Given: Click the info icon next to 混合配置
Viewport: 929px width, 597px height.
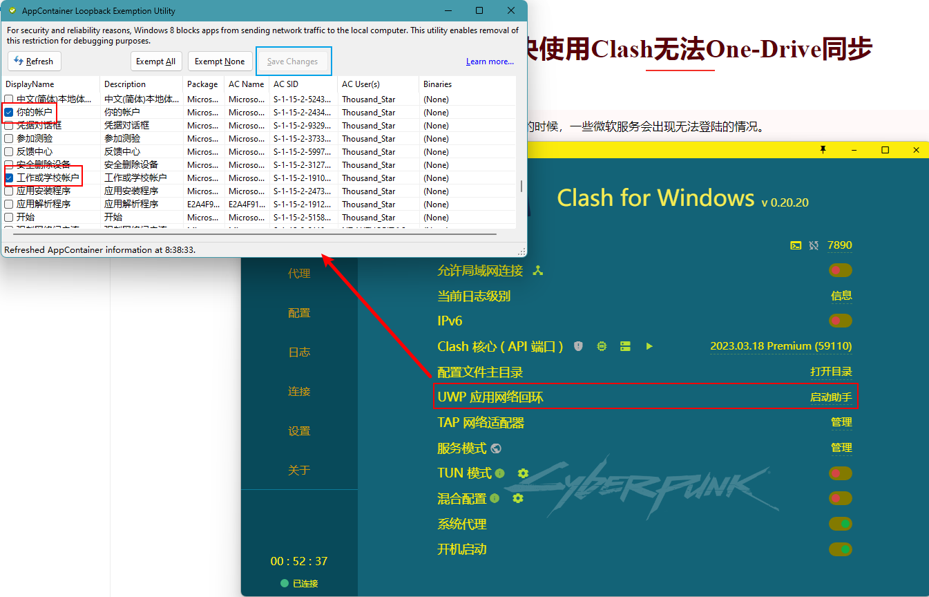Looking at the screenshot, I should click(x=495, y=498).
